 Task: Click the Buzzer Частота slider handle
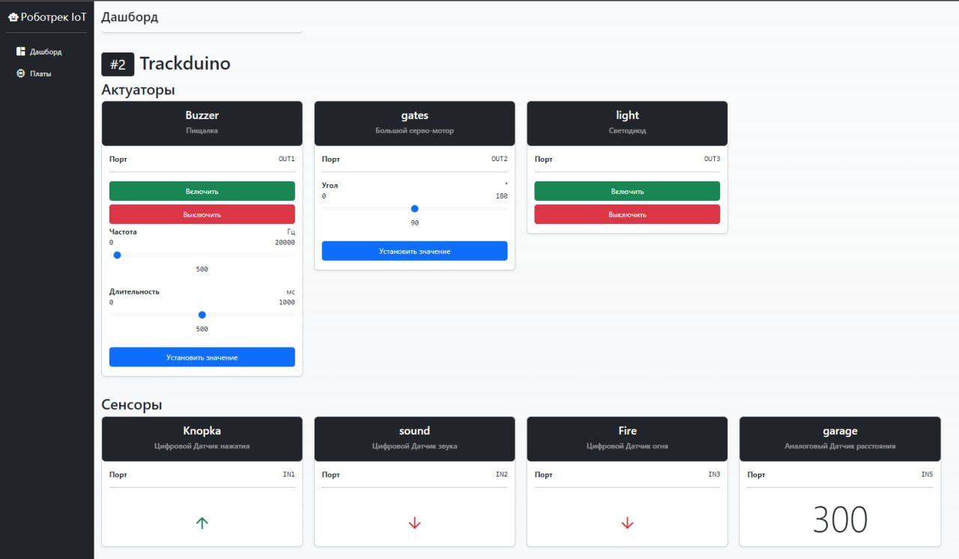[117, 255]
